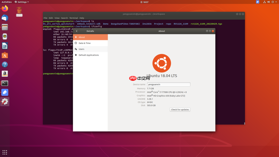Image resolution: width=279 pixels, height=157 pixels.
Task: Open the system status dropdown arrow
Action: click(x=276, y=2)
